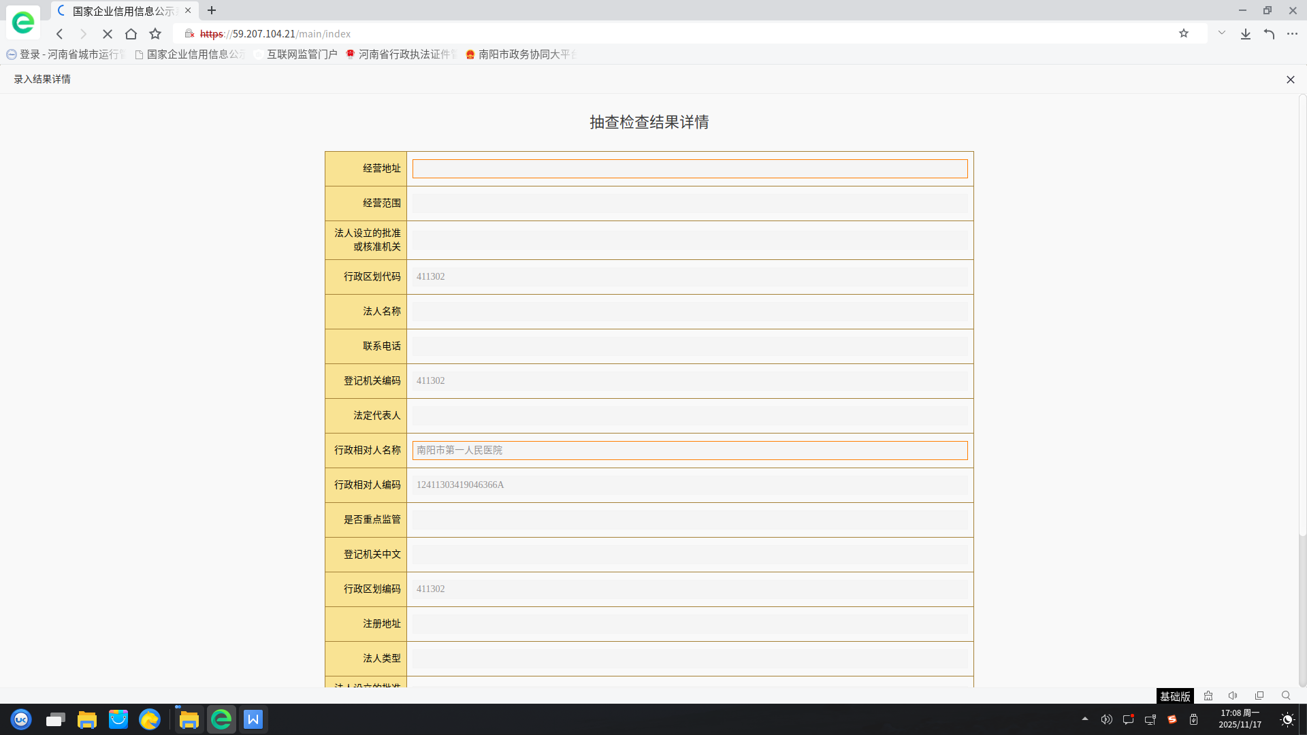
Task: Open the downloads icon in toolbar
Action: (1245, 34)
